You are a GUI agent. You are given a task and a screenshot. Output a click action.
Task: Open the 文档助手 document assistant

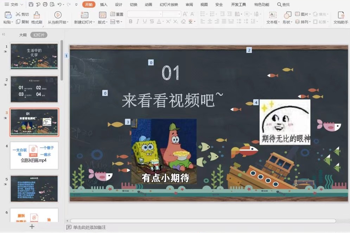(341, 18)
